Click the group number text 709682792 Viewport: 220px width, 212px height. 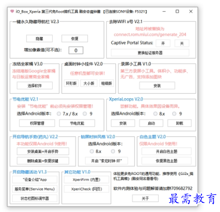(x=182, y=188)
